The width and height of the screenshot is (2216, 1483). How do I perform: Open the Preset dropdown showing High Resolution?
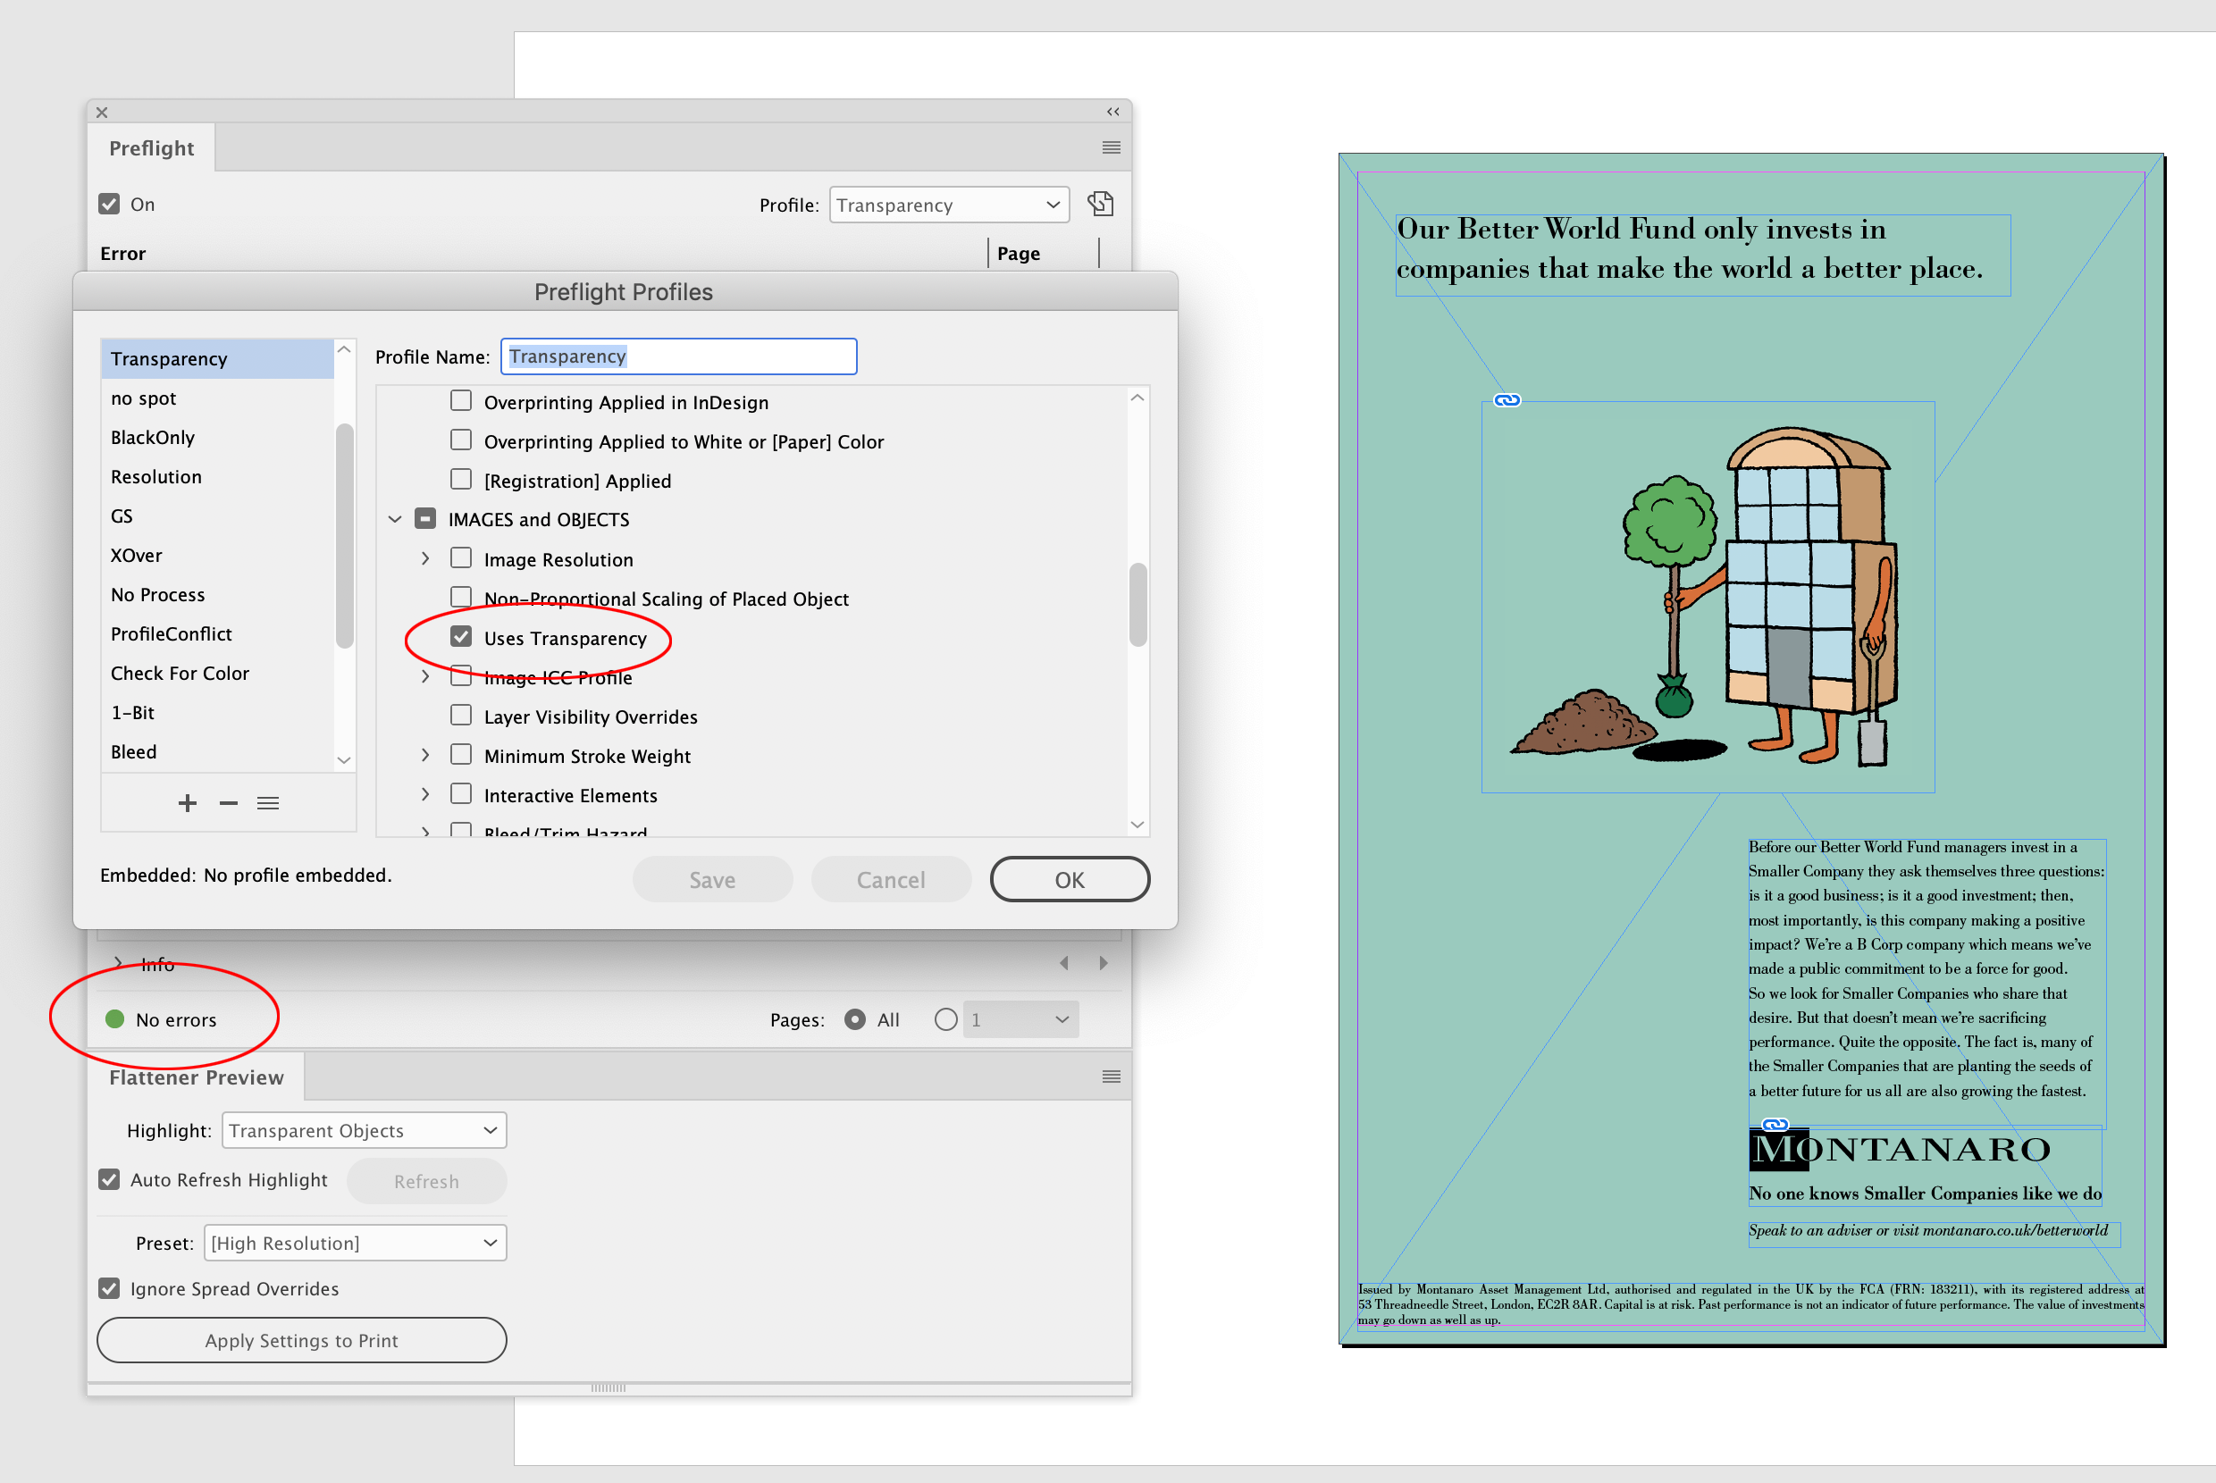coord(355,1242)
